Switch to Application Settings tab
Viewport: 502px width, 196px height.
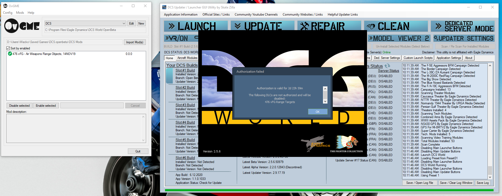point(449,58)
